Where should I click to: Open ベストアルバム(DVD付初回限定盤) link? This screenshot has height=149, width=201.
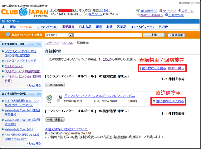coord(23,79)
